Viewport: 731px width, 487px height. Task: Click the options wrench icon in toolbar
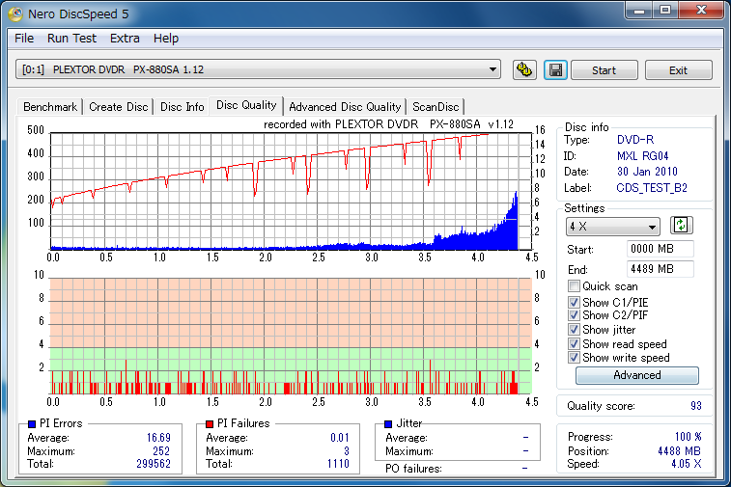[524, 70]
